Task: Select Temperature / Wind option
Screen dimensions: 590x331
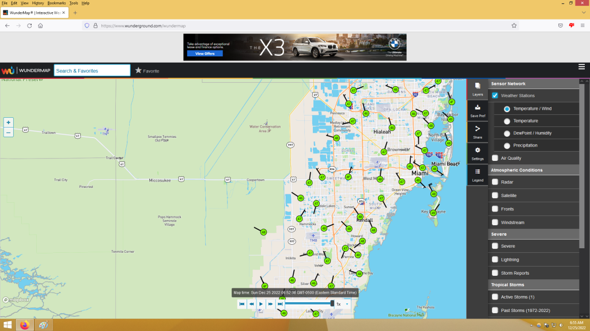Action: pyautogui.click(x=507, y=109)
